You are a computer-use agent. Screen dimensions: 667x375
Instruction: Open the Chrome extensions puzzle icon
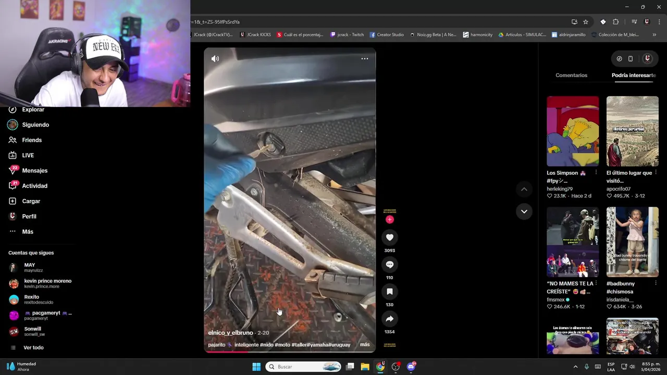(616, 22)
